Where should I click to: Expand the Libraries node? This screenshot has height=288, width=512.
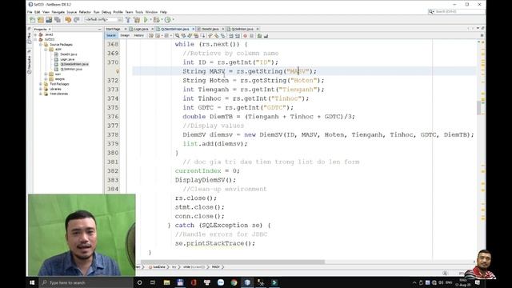tap(41, 89)
